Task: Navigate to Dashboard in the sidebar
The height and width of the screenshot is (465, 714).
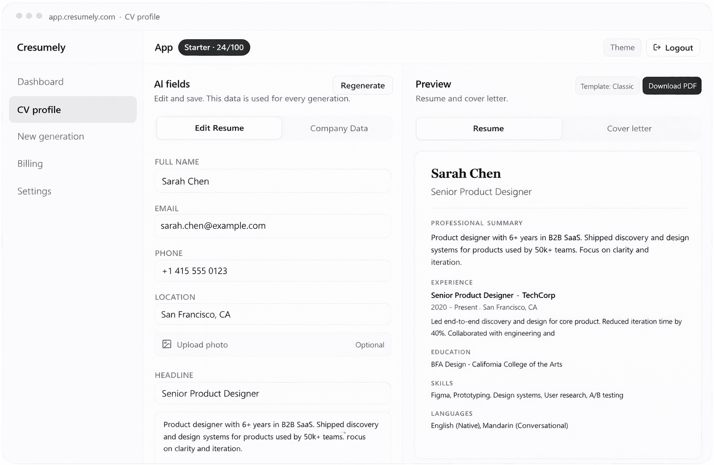Action: (x=41, y=82)
